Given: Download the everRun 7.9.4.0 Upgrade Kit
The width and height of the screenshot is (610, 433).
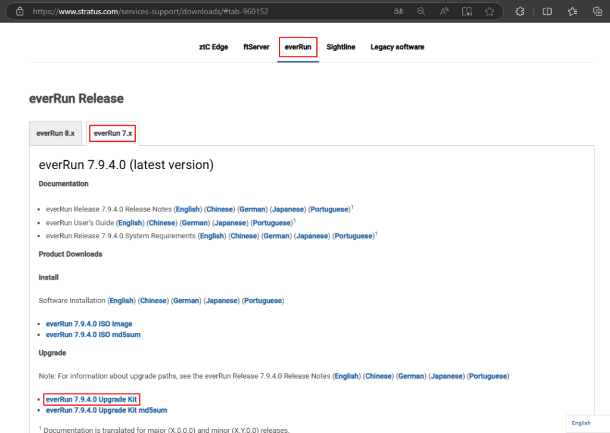Looking at the screenshot, I should (91, 400).
